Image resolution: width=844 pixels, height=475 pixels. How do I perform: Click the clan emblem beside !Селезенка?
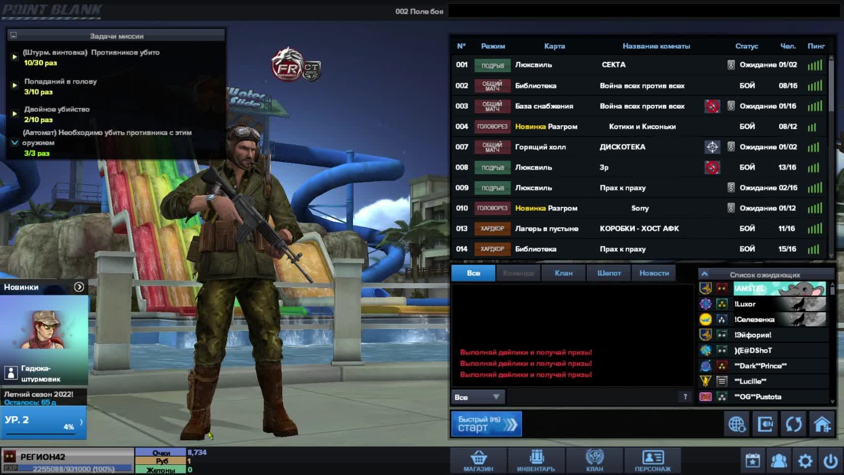706,320
